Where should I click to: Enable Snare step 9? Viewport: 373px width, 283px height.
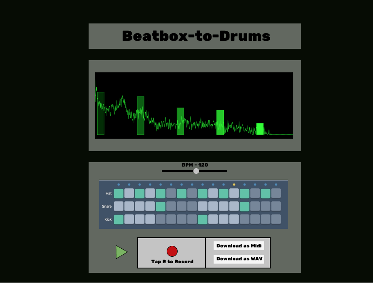tap(202, 206)
